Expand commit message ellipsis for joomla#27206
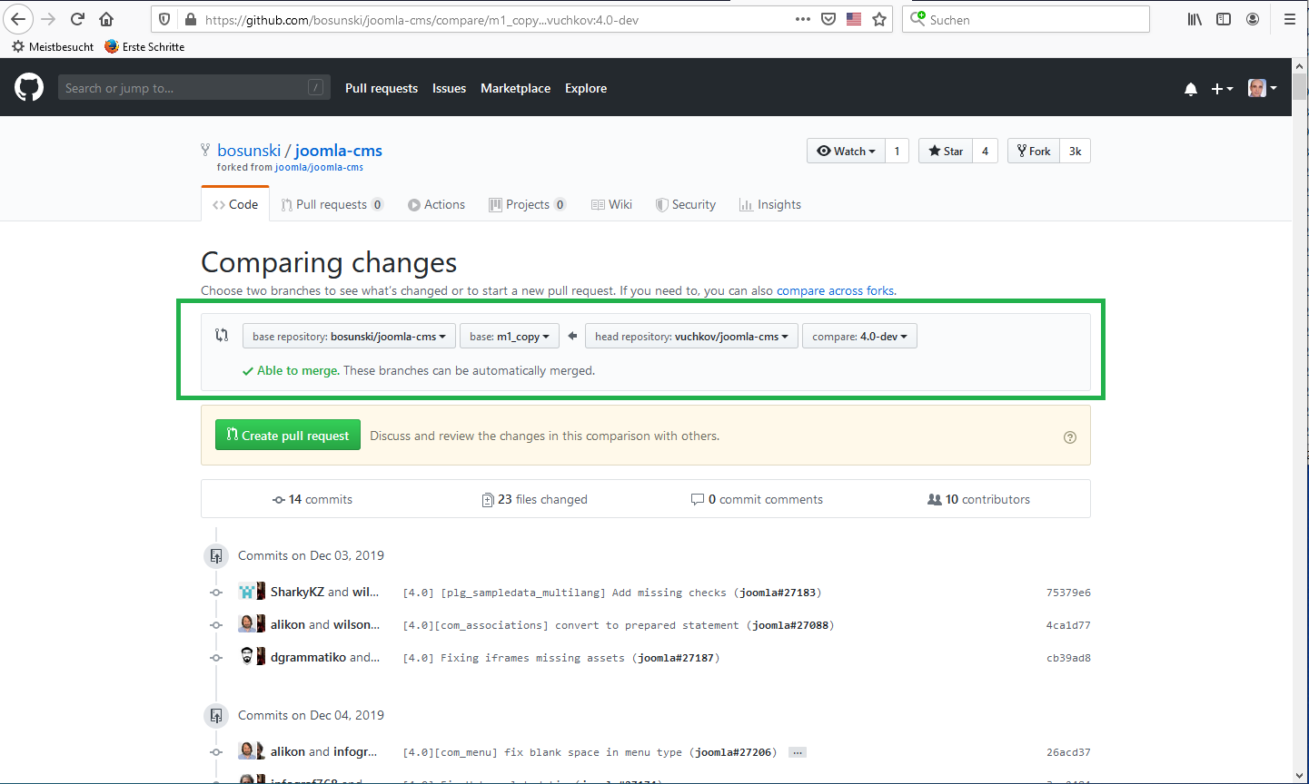The width and height of the screenshot is (1309, 784). click(798, 752)
